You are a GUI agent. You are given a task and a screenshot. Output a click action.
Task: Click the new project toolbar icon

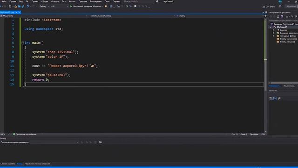click(x=10, y=6)
